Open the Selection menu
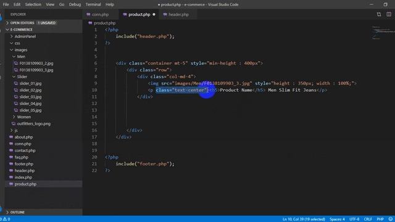Screen dimensions: 395x222 (x=33, y=4)
